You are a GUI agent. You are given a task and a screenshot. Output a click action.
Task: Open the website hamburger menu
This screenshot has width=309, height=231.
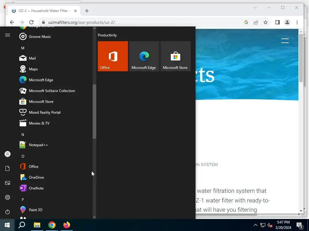[x=285, y=41]
